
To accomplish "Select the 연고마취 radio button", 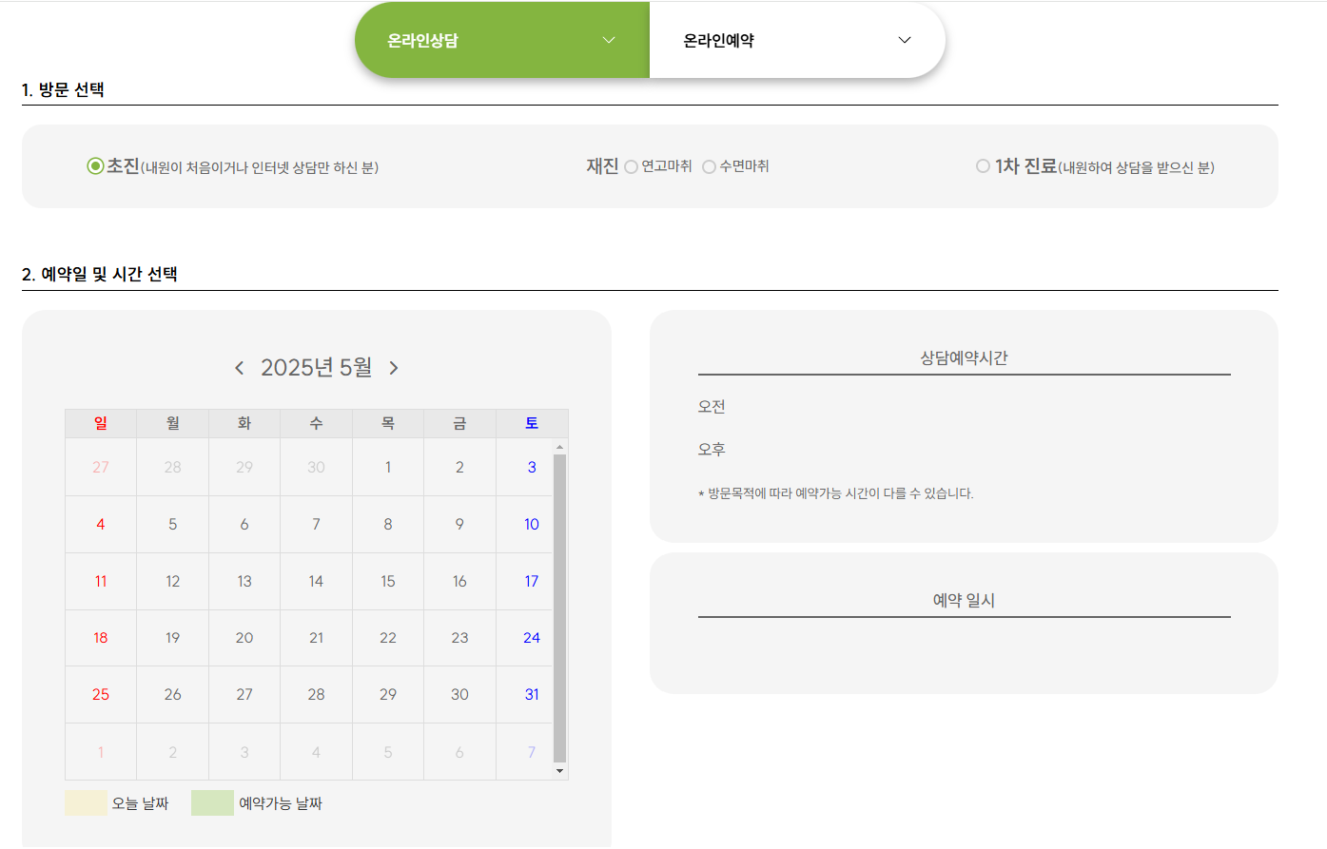I will coord(631,167).
